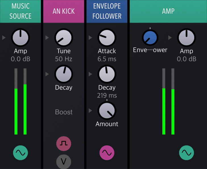Viewport: 207px width, 169px height.
Task: Expand modulation arrow beside Music Source Amp knob
Action: (4, 38)
